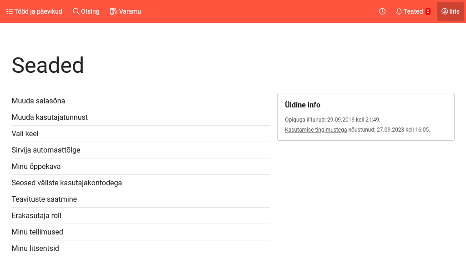
Task: Click the Otsing search magnifier icon
Action: 76,11
